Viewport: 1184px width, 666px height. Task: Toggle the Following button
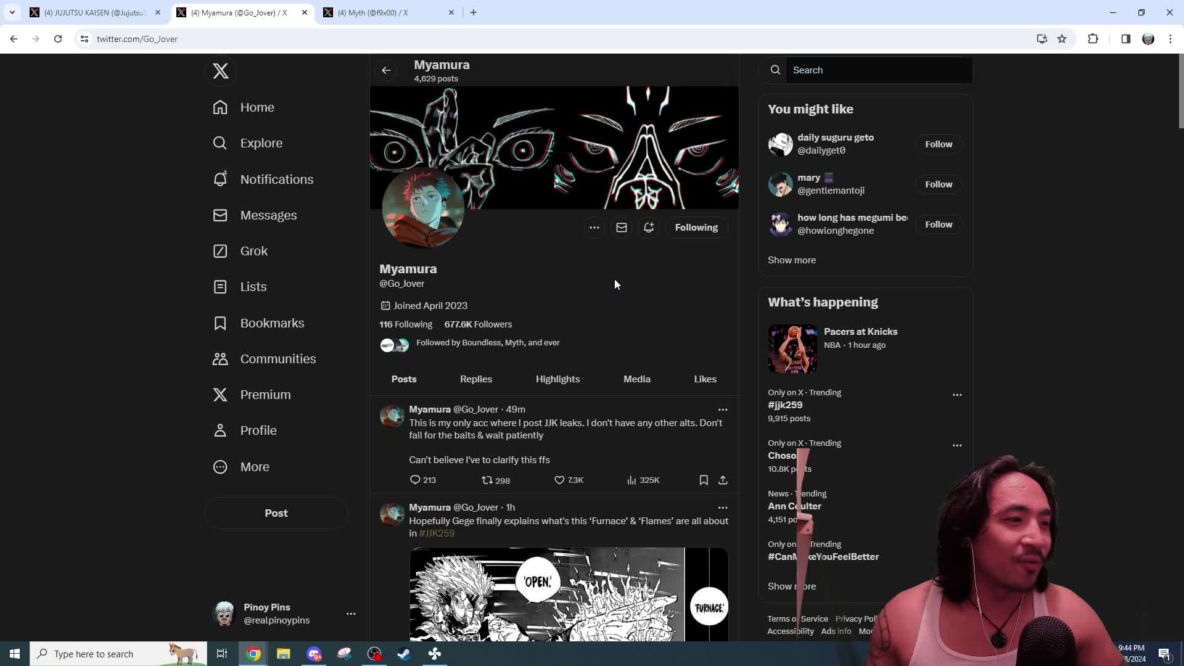[x=696, y=228]
